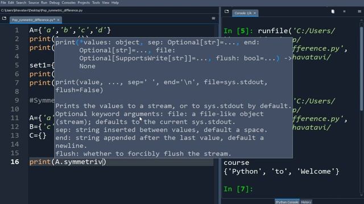The width and height of the screenshot is (364, 204).
Task: Click C={} on line 13
Action: [38, 135]
